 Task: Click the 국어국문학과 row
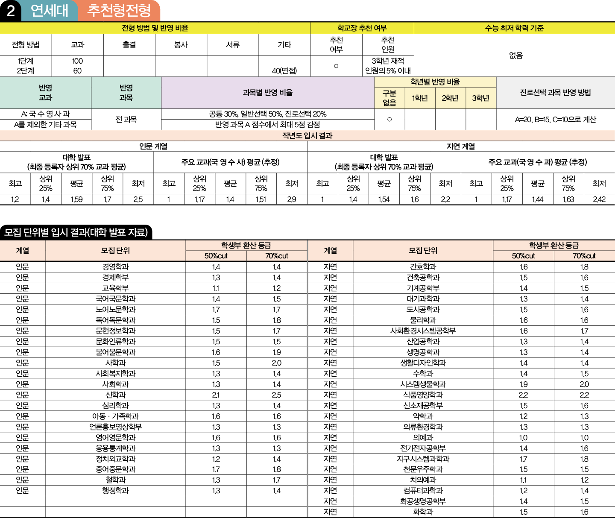pyautogui.click(x=154, y=299)
